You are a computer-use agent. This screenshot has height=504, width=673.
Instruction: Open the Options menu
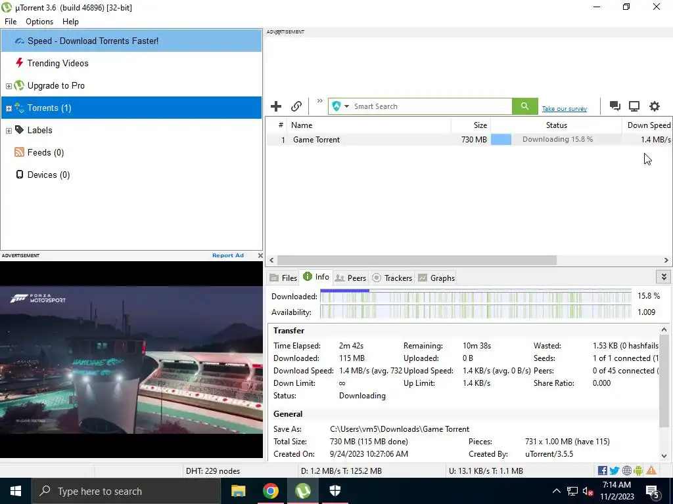39,22
